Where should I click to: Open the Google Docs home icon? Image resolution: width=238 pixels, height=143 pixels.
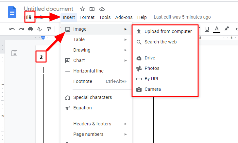(12, 12)
